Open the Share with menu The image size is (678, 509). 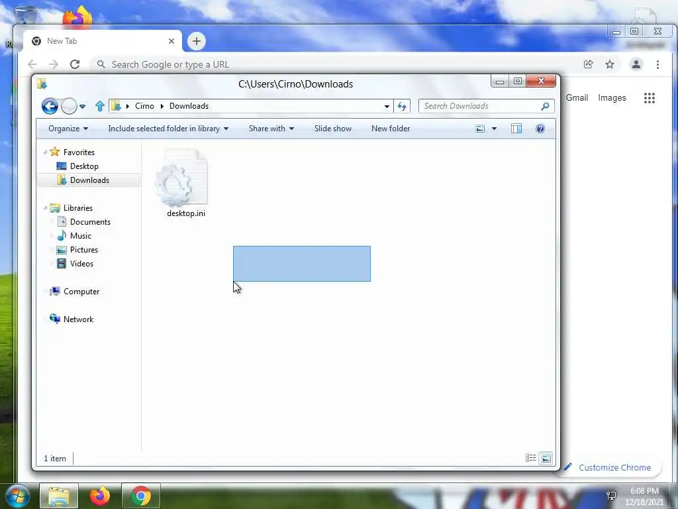[271, 129]
